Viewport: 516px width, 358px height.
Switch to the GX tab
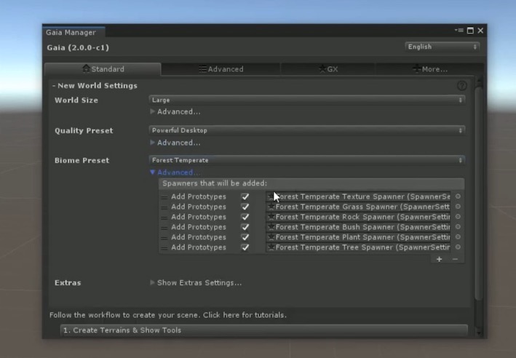click(328, 69)
